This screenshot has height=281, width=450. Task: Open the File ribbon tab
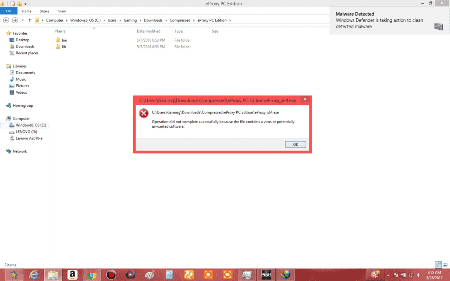9,11
